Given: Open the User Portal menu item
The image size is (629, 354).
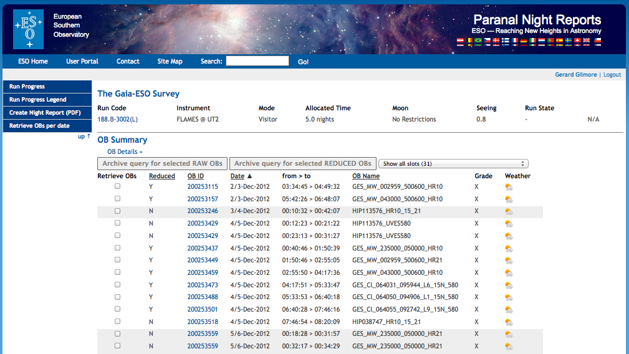Looking at the screenshot, I should coord(82,62).
